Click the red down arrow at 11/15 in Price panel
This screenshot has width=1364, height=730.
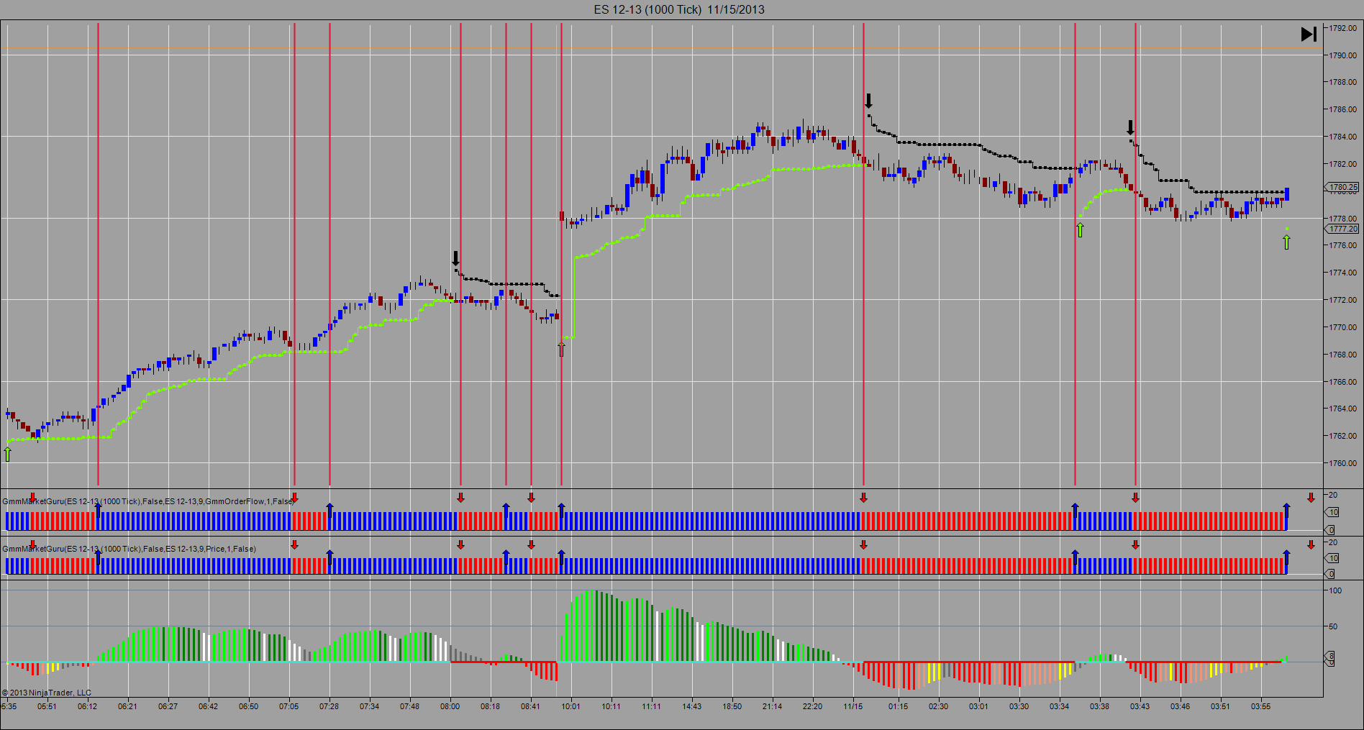click(863, 545)
